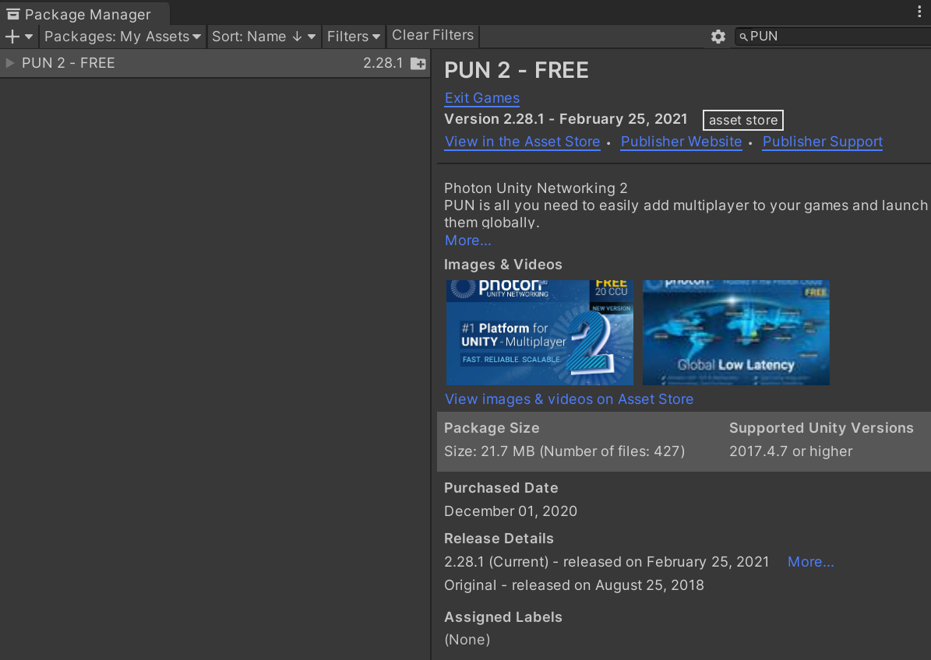Image resolution: width=931 pixels, height=660 pixels.
Task: Click the Assigned Labels heading
Action: (x=503, y=617)
